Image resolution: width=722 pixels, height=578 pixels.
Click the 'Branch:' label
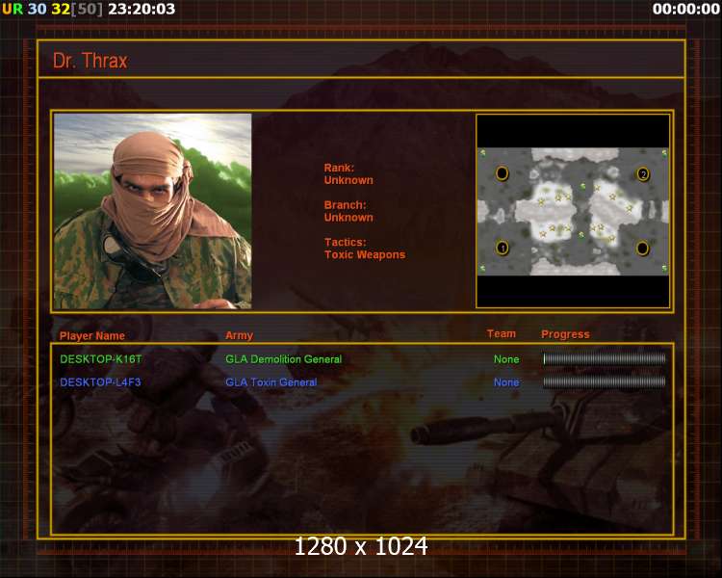345,204
